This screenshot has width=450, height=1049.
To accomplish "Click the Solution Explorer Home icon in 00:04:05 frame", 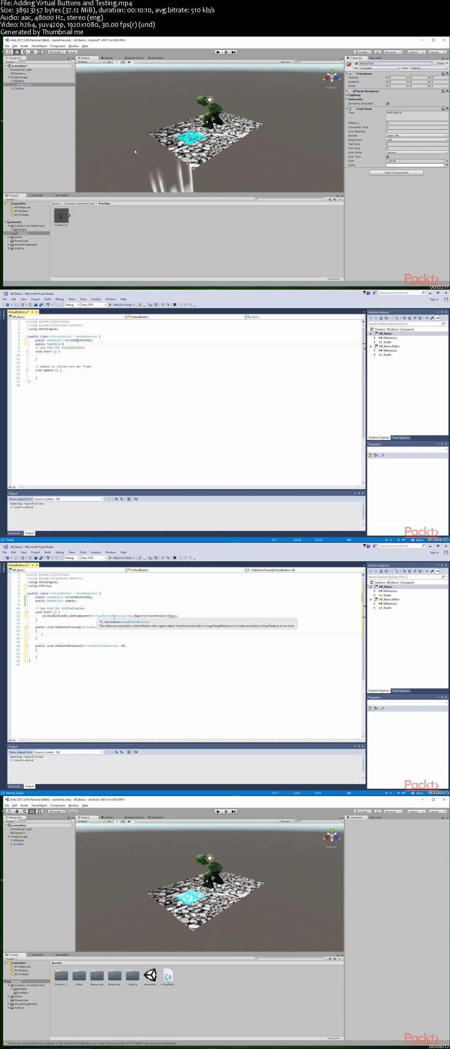I will 381,318.
